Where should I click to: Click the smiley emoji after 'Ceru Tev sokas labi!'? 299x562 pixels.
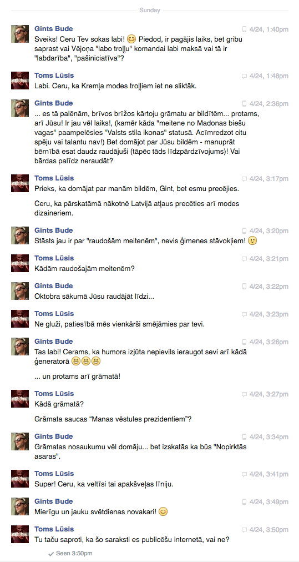pos(132,38)
